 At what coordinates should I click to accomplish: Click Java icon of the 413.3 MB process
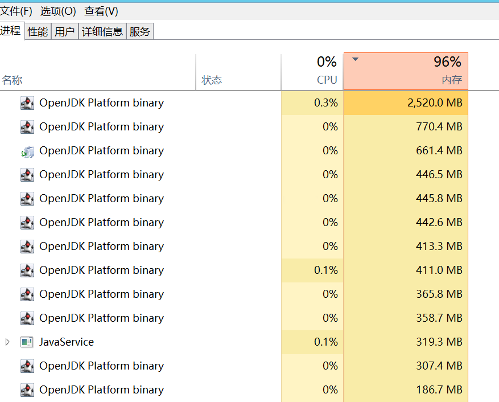[x=27, y=246]
